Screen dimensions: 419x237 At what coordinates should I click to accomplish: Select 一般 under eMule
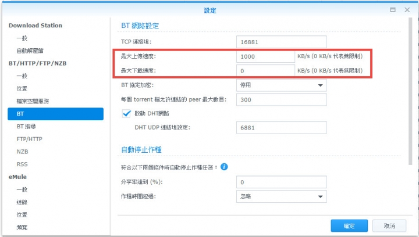point(22,189)
